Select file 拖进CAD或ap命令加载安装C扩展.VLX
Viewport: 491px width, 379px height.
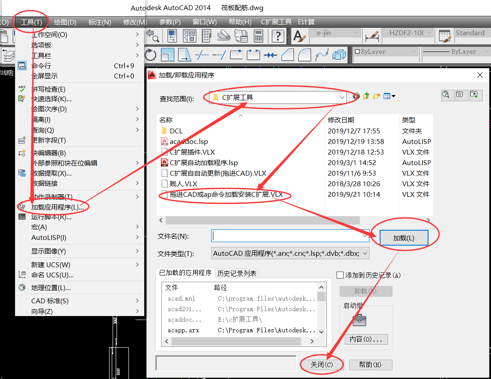[x=226, y=195]
